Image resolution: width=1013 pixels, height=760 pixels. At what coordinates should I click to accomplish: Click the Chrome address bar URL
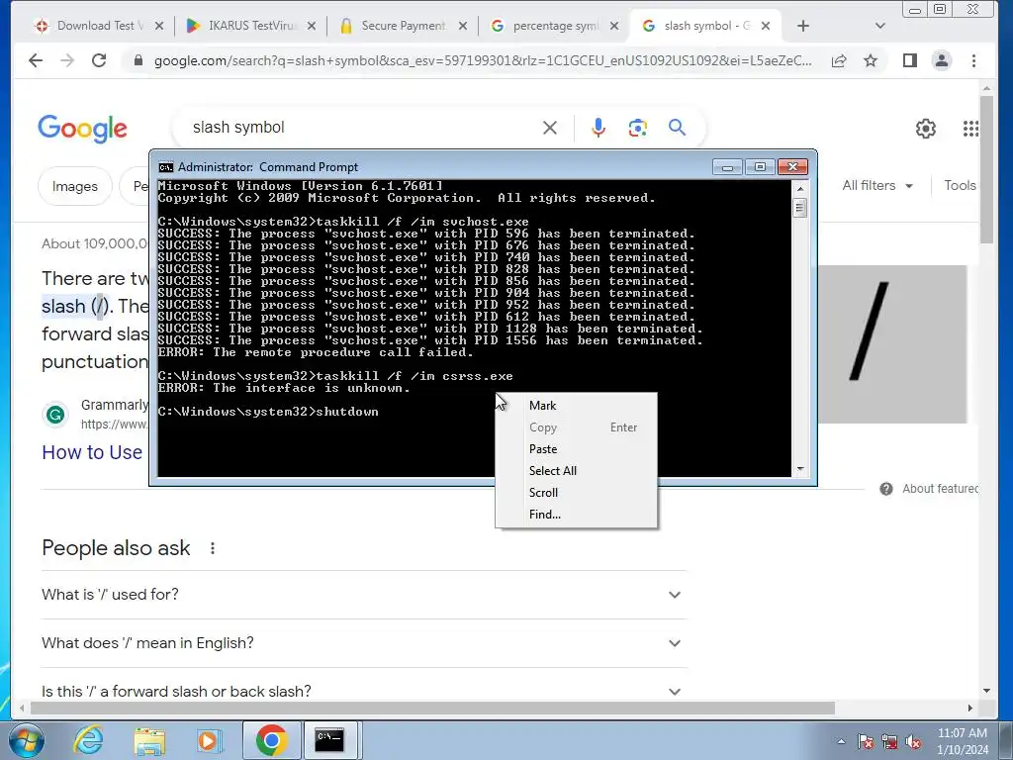[483, 60]
